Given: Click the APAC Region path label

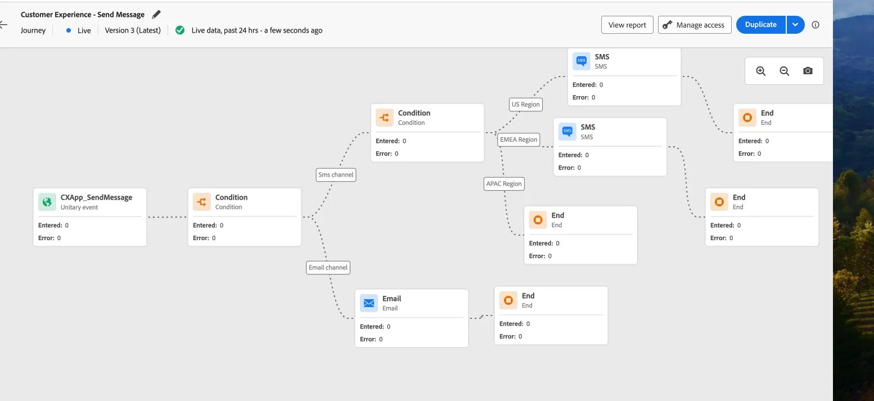Looking at the screenshot, I should [504, 183].
